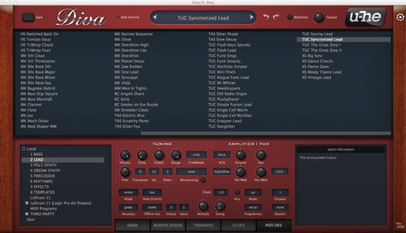Open the GlideMode dropdown showing time
The width and height of the screenshot is (406, 233).
pos(196,155)
